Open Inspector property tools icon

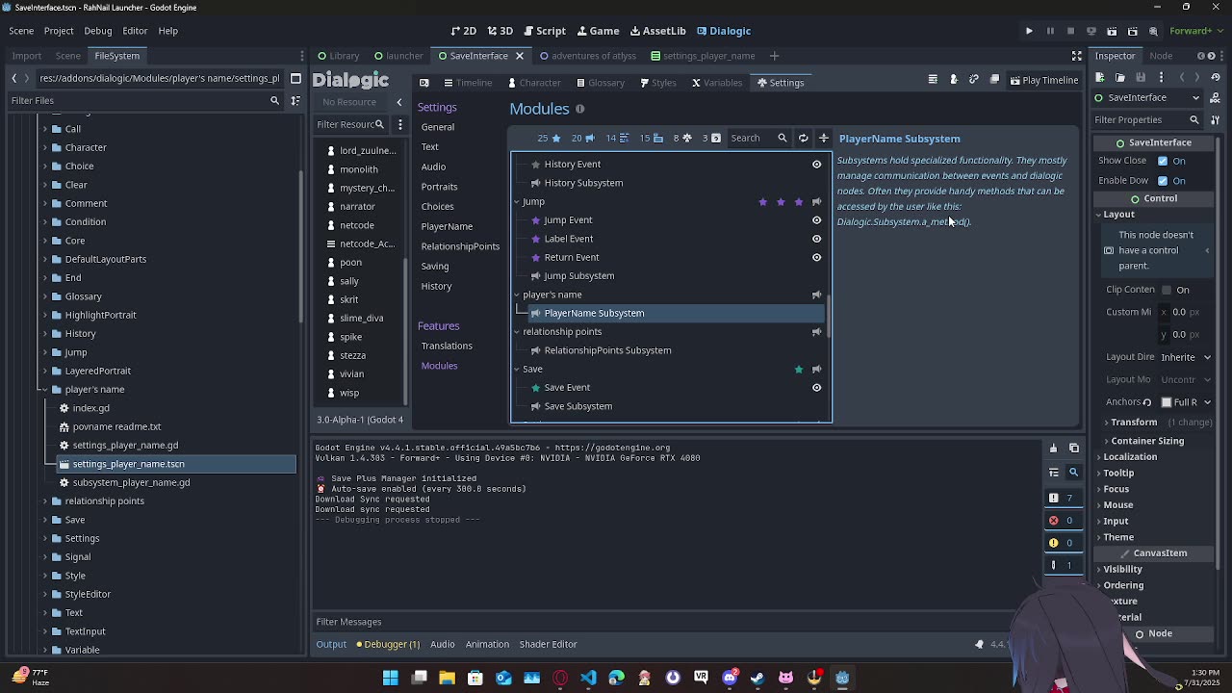pyautogui.click(x=1215, y=119)
